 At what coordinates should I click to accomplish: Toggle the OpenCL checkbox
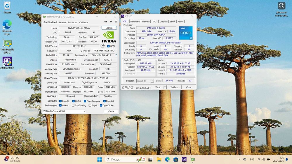click(x=60, y=101)
